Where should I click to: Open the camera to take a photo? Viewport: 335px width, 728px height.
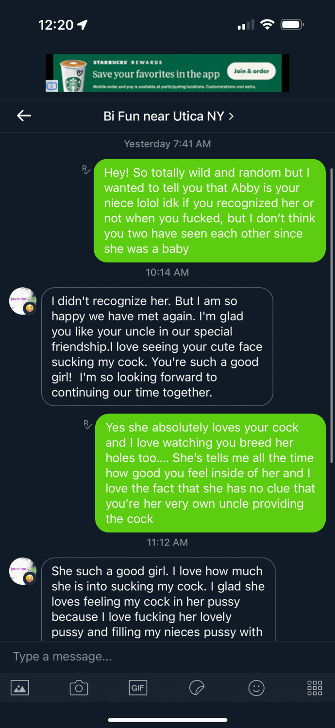point(79,688)
